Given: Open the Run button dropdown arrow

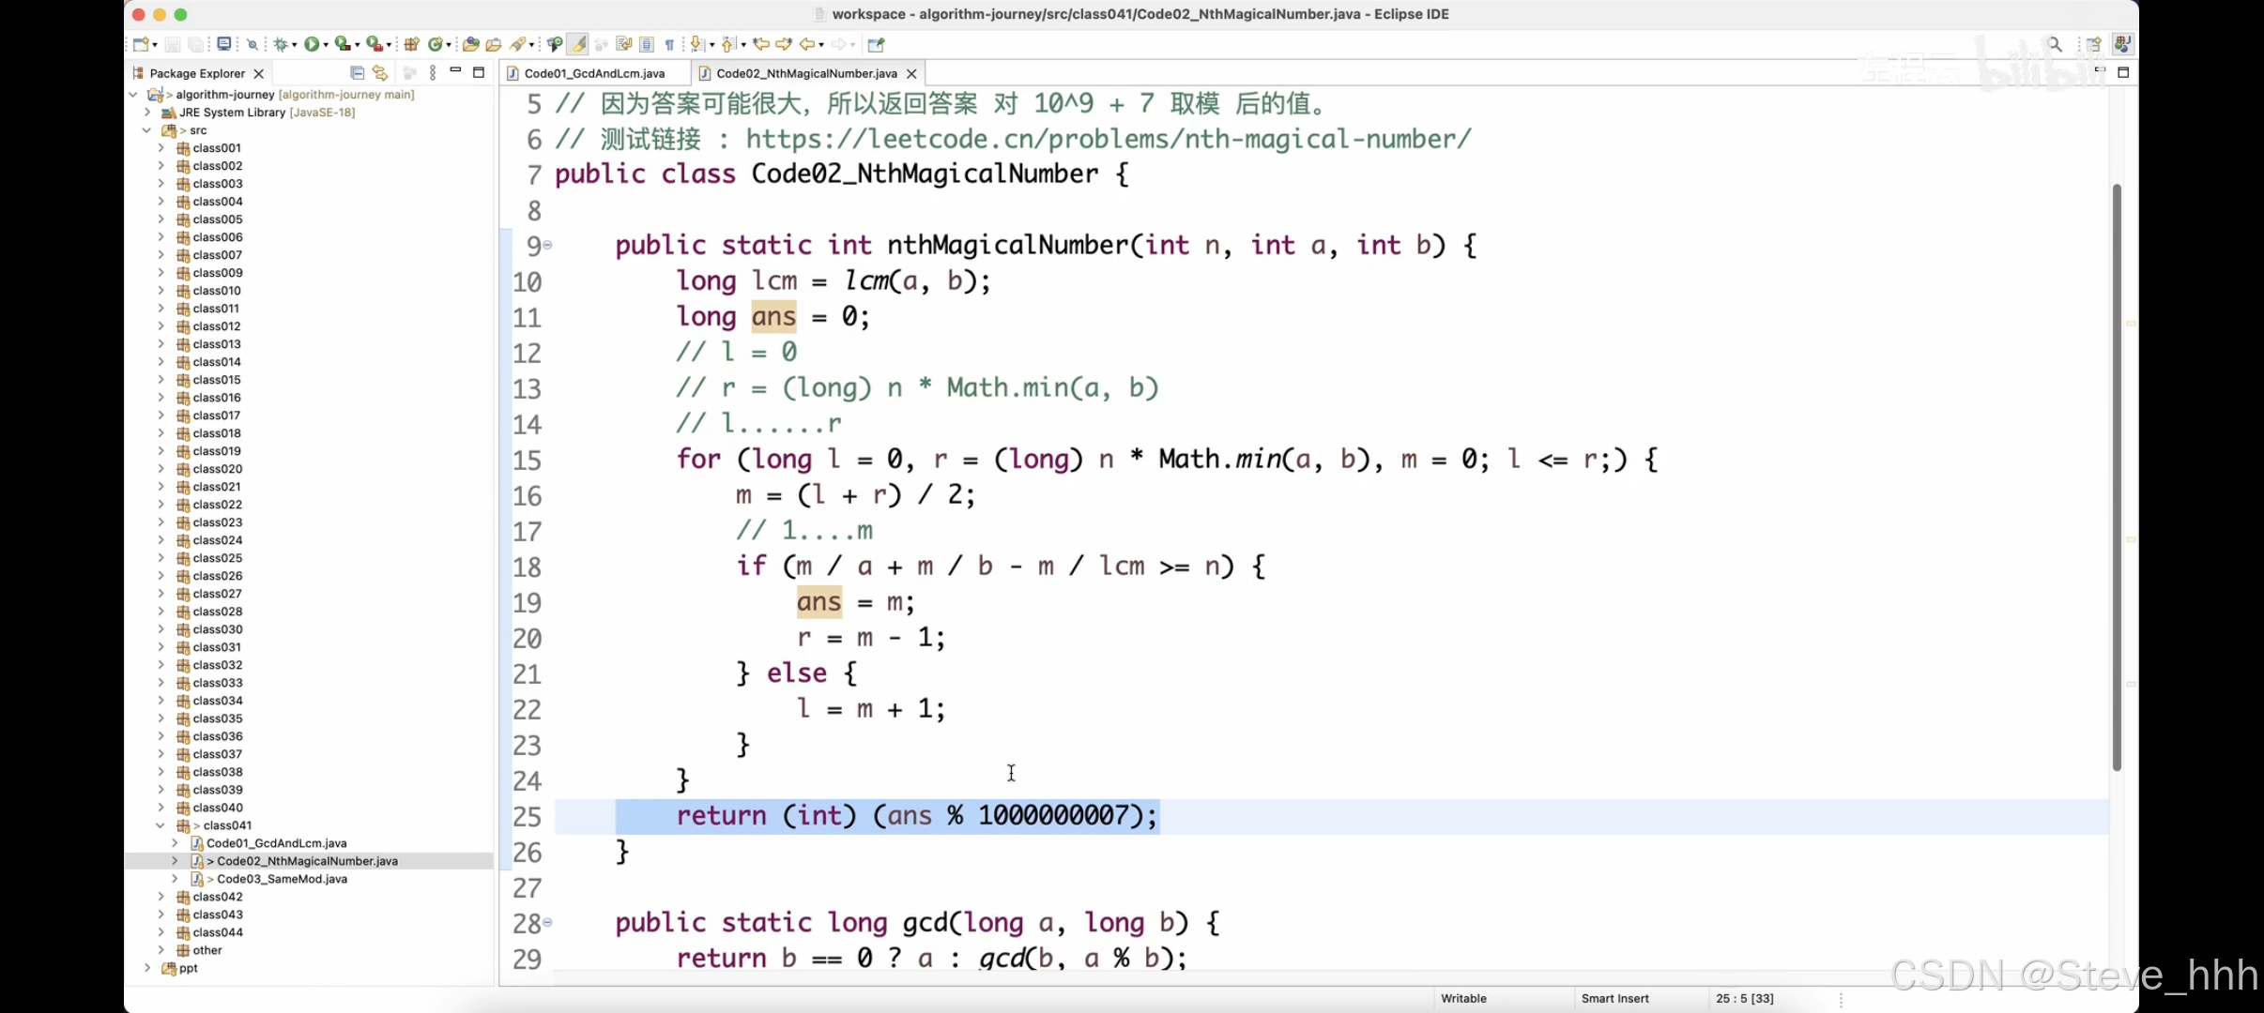Looking at the screenshot, I should pyautogui.click(x=326, y=45).
